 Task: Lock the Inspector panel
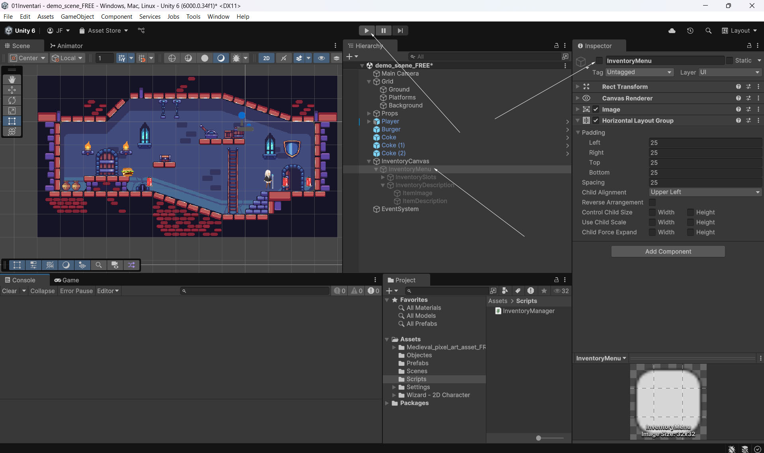click(x=749, y=46)
